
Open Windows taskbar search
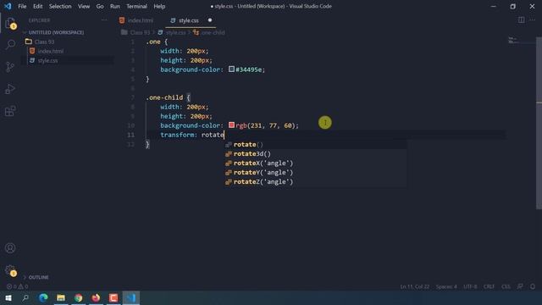point(25,297)
